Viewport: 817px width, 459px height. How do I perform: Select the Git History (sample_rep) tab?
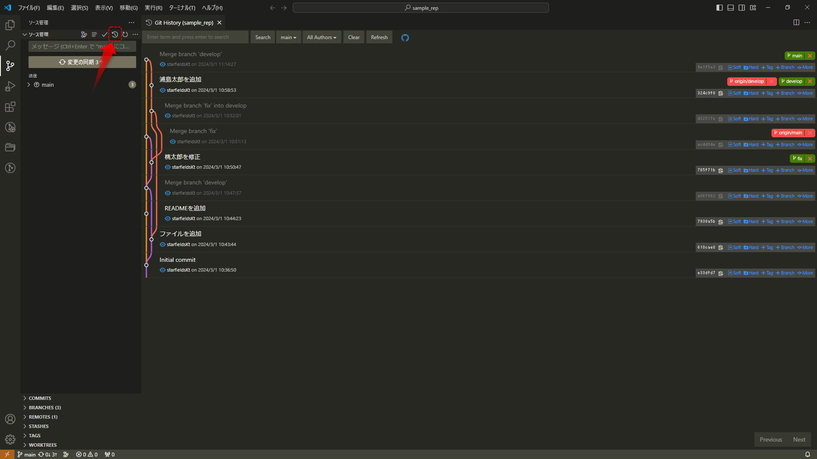point(183,23)
